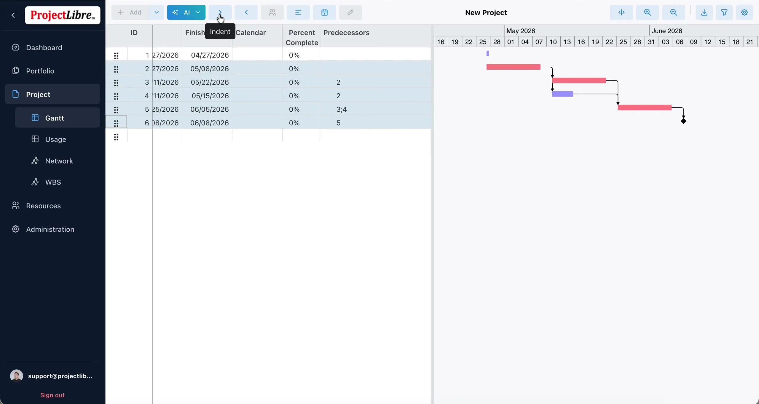
Task: Open Portfolio in the sidebar
Action: pyautogui.click(x=52, y=71)
